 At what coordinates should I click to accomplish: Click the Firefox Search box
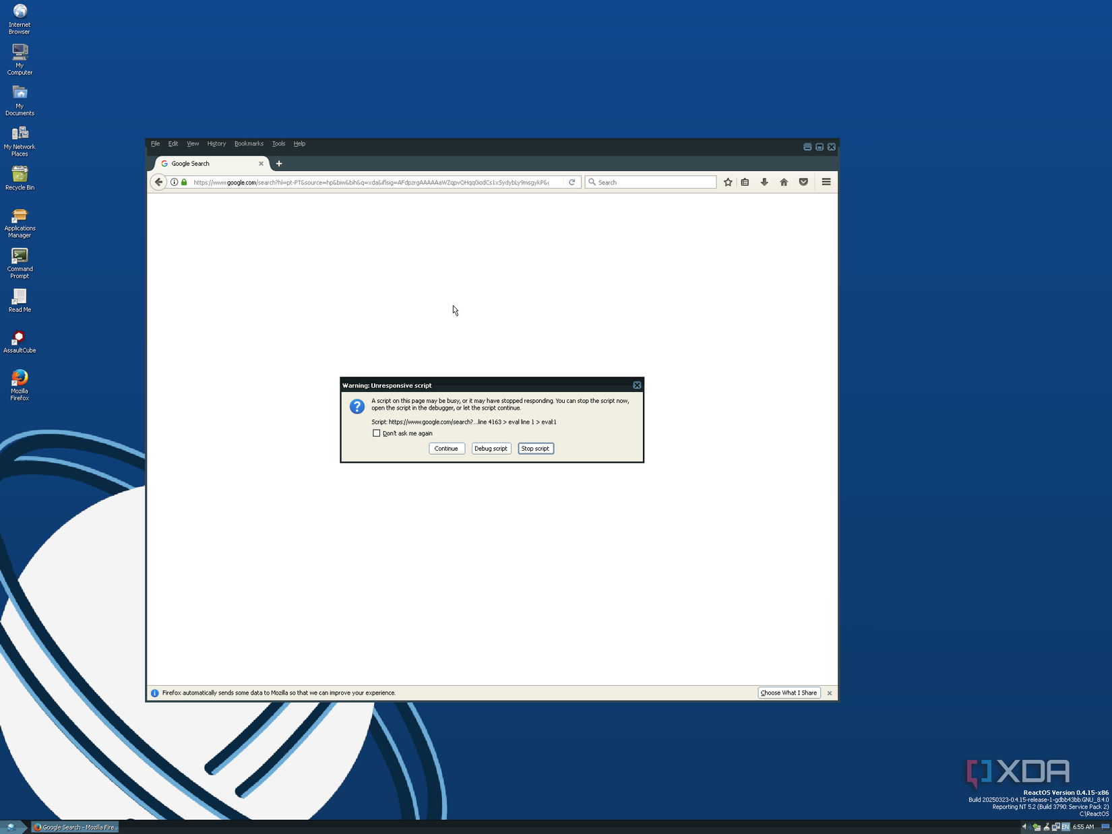pos(650,182)
